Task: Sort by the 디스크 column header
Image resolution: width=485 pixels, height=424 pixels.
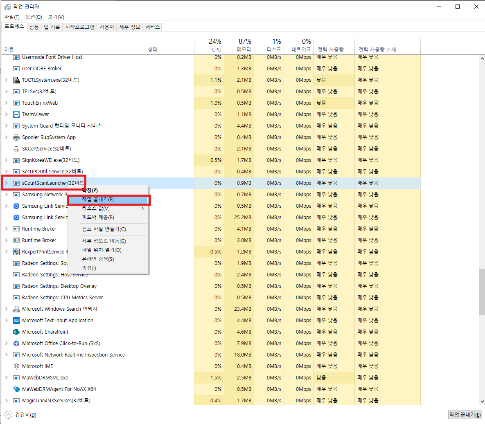Action: tap(268, 46)
